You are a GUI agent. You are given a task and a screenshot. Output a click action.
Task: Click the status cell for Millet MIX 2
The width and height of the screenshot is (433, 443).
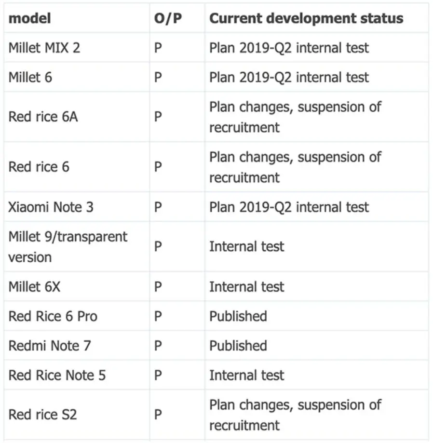(x=317, y=48)
